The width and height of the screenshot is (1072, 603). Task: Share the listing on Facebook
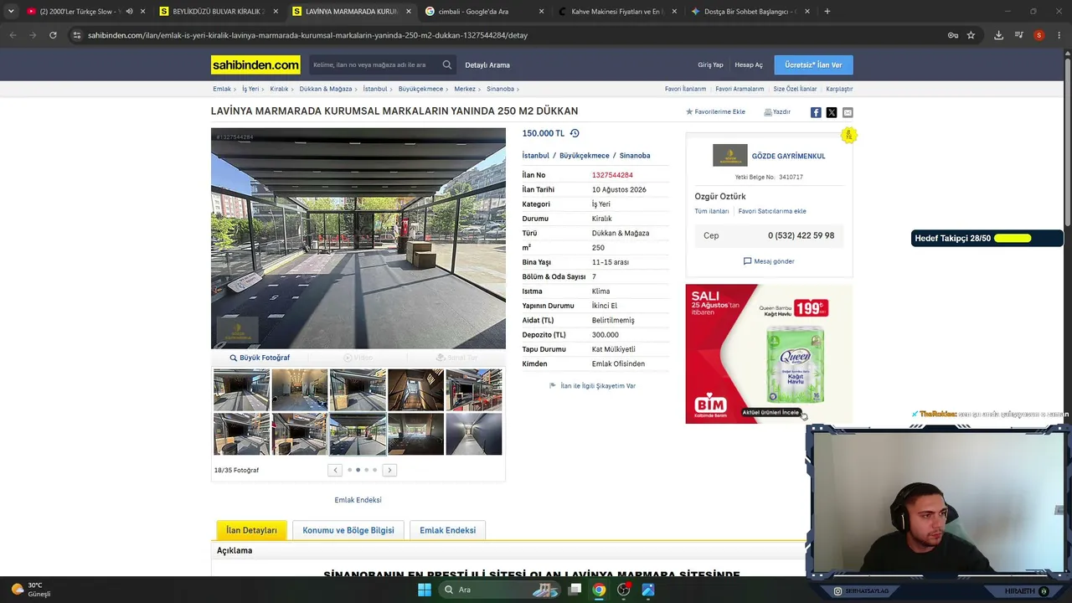816,112
